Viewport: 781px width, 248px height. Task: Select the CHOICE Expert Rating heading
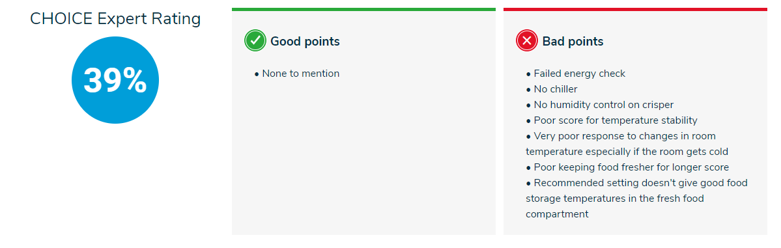pyautogui.click(x=115, y=19)
